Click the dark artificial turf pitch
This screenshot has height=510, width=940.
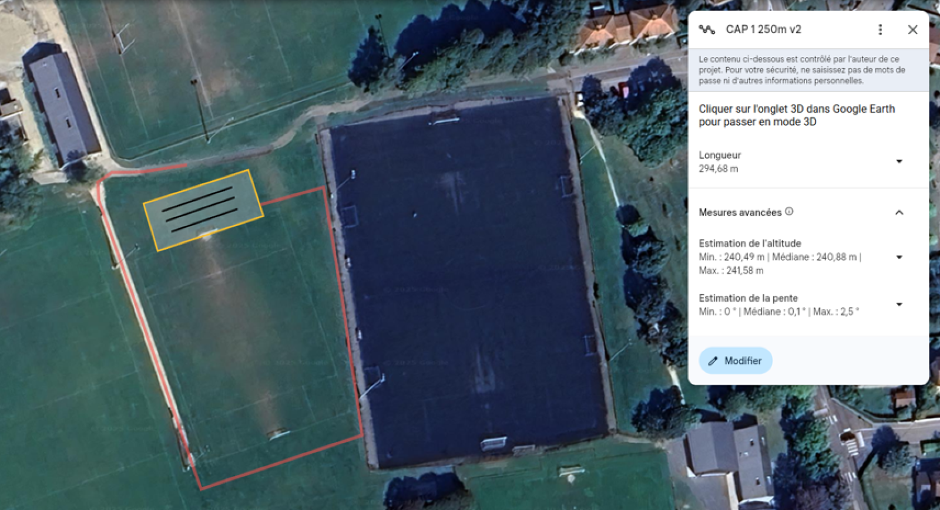coord(468,282)
